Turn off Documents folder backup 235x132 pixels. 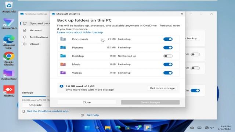(x=168, y=39)
